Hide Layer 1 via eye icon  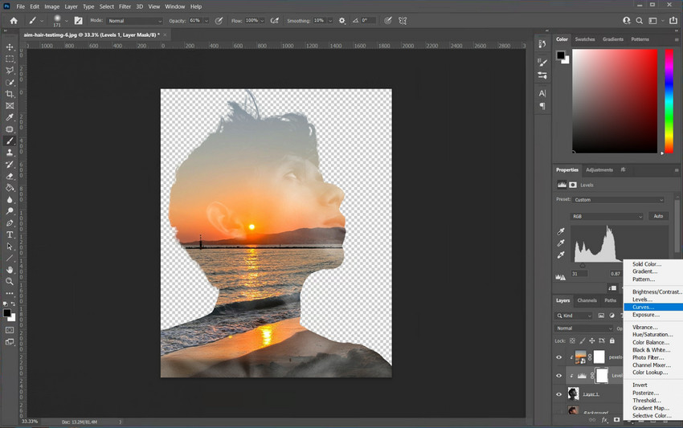coord(559,394)
